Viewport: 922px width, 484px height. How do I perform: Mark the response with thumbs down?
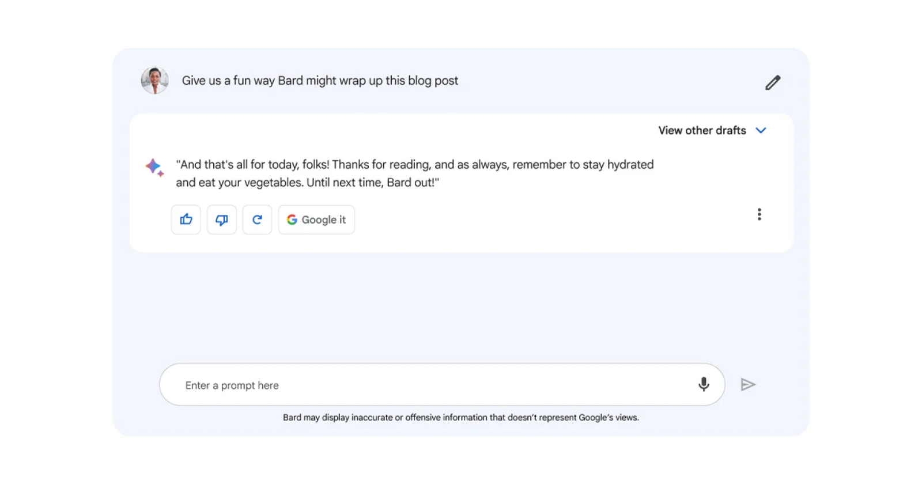tap(222, 220)
